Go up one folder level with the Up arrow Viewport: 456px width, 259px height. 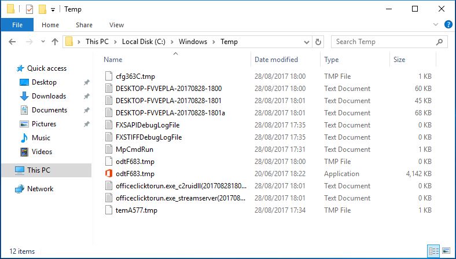click(55, 42)
